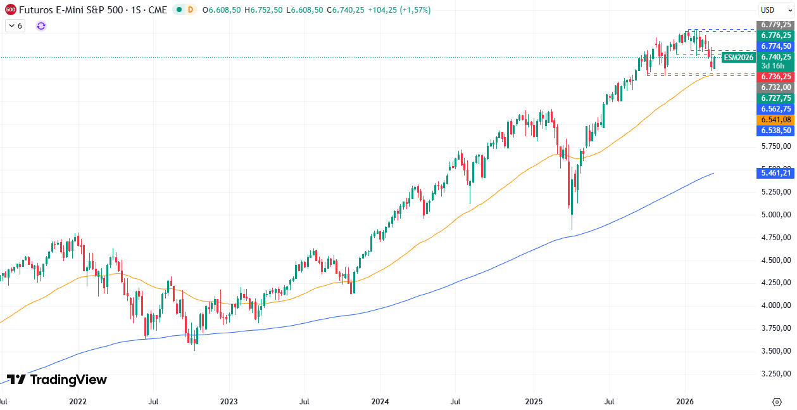The image size is (797, 410).
Task: Click the blue moving average label 5.461,21
Action: pos(775,173)
